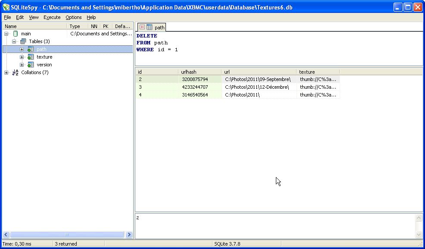Image resolution: width=425 pixels, height=249 pixels.
Task: Sort results by the urlhash column header
Action: 200,72
